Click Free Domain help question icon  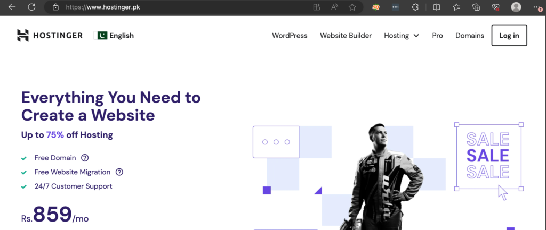85,158
